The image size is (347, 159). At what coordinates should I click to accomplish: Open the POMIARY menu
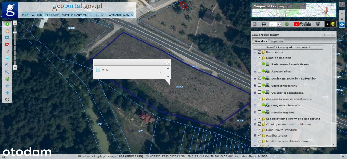tap(52, 15)
